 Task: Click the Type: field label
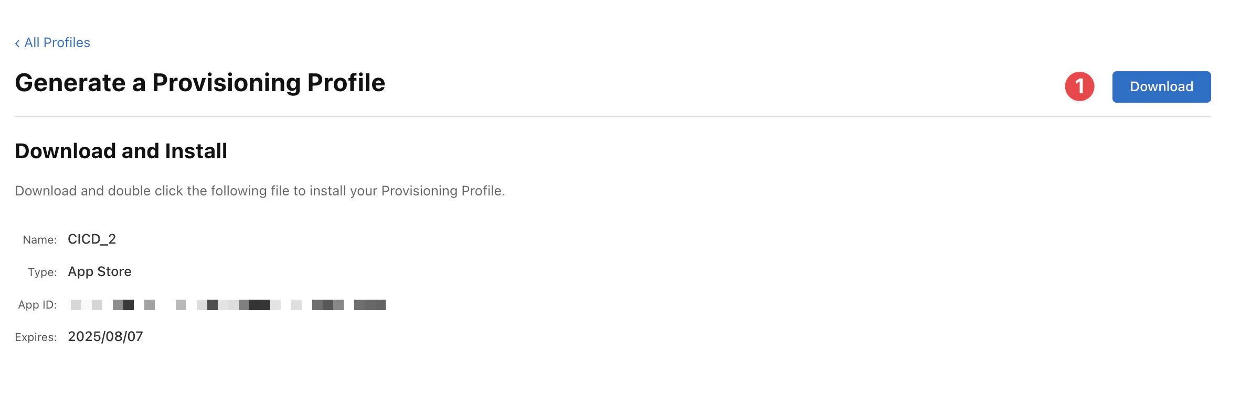pyautogui.click(x=43, y=272)
